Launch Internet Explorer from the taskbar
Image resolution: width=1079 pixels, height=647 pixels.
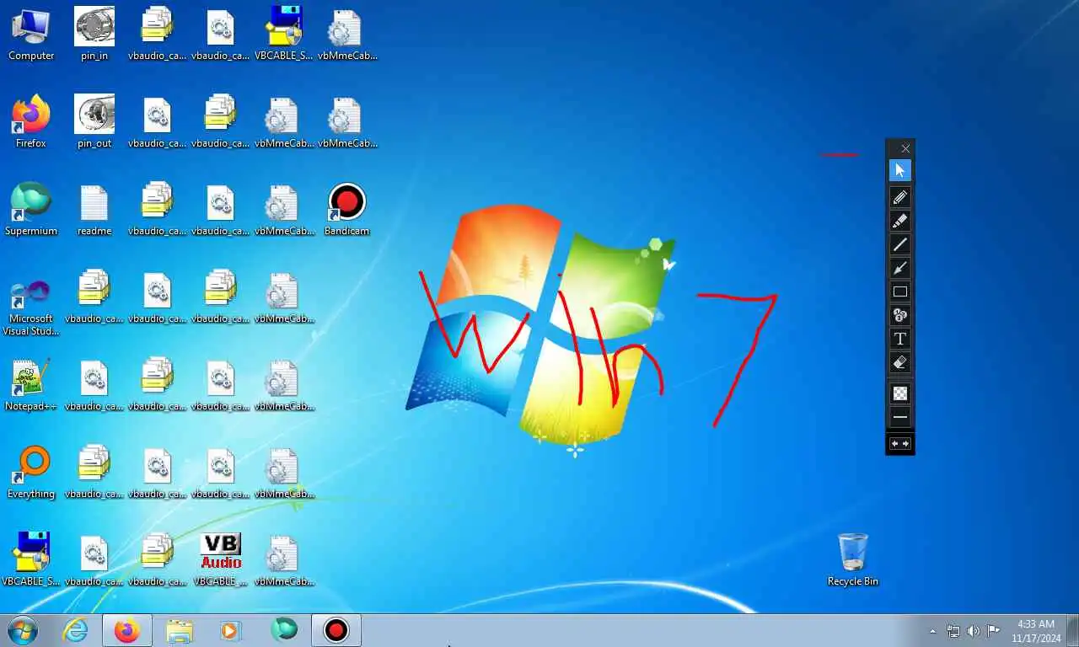tap(76, 630)
